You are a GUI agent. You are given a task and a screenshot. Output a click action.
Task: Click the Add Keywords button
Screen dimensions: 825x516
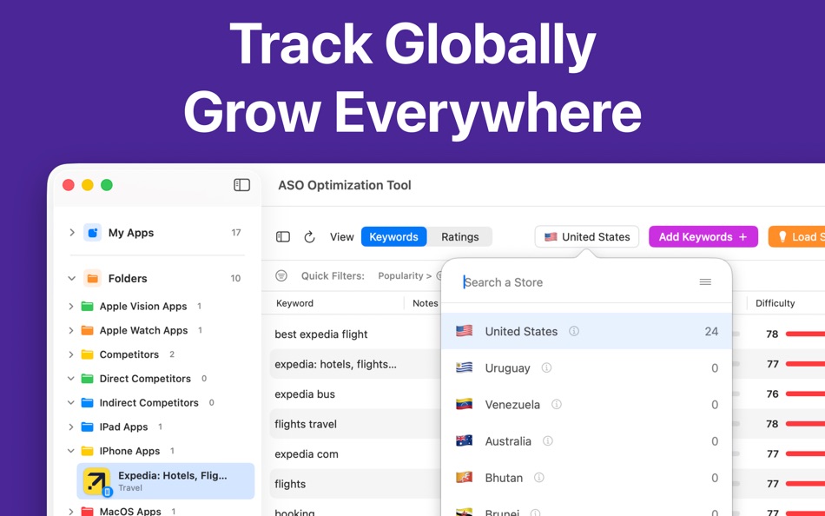(x=703, y=236)
